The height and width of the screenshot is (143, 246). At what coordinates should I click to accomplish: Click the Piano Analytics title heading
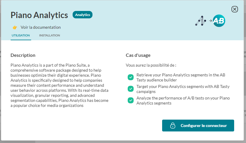(39, 15)
